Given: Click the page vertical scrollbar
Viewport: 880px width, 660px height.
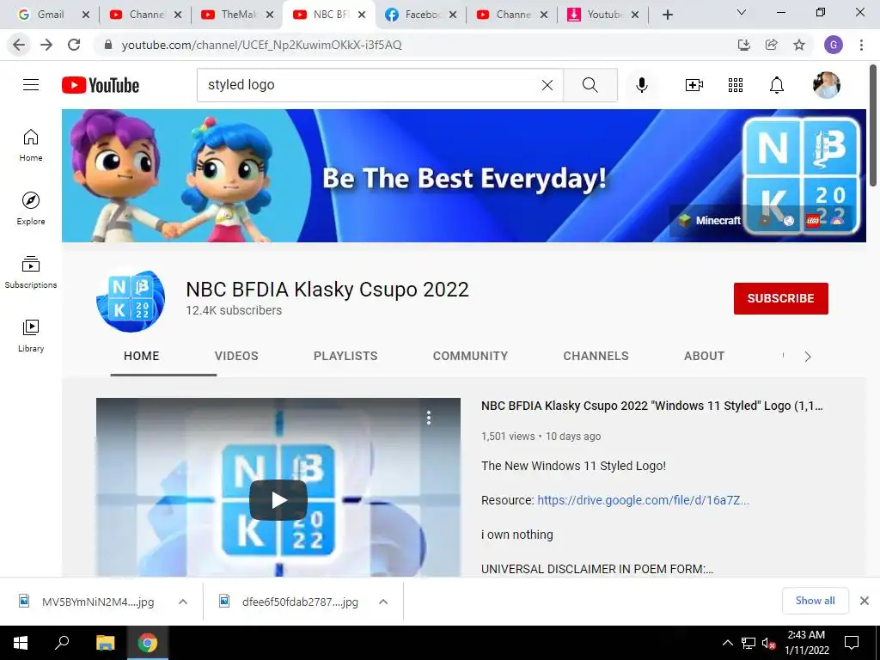Looking at the screenshot, I should [x=873, y=126].
